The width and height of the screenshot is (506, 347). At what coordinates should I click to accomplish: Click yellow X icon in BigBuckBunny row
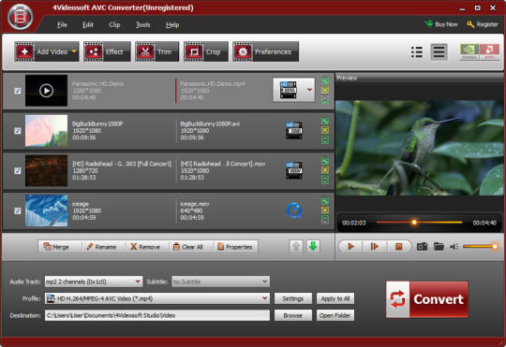[325, 130]
